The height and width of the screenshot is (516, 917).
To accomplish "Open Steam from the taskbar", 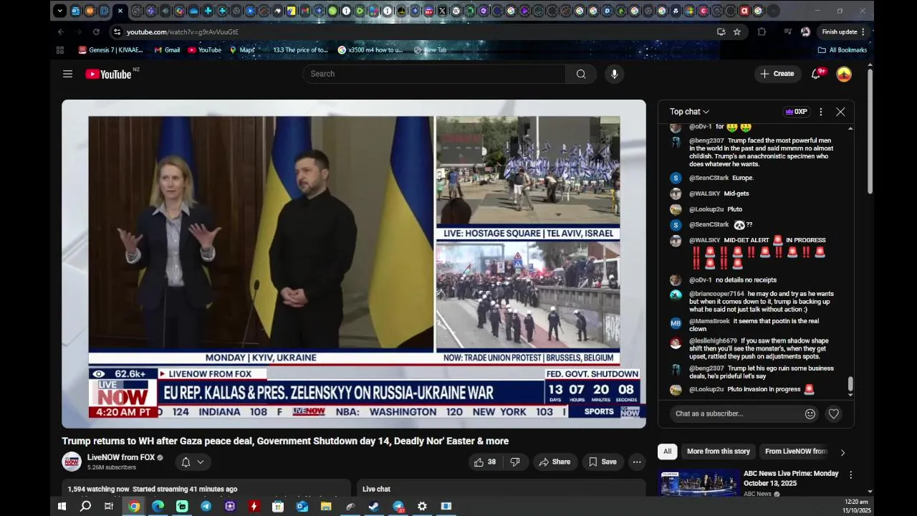I will [374, 506].
